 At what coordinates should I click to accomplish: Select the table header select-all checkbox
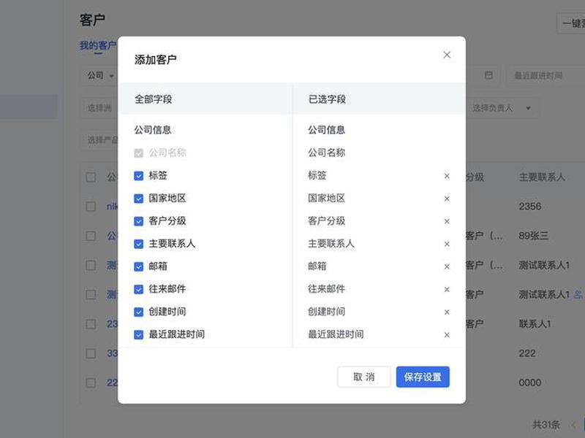(x=91, y=177)
